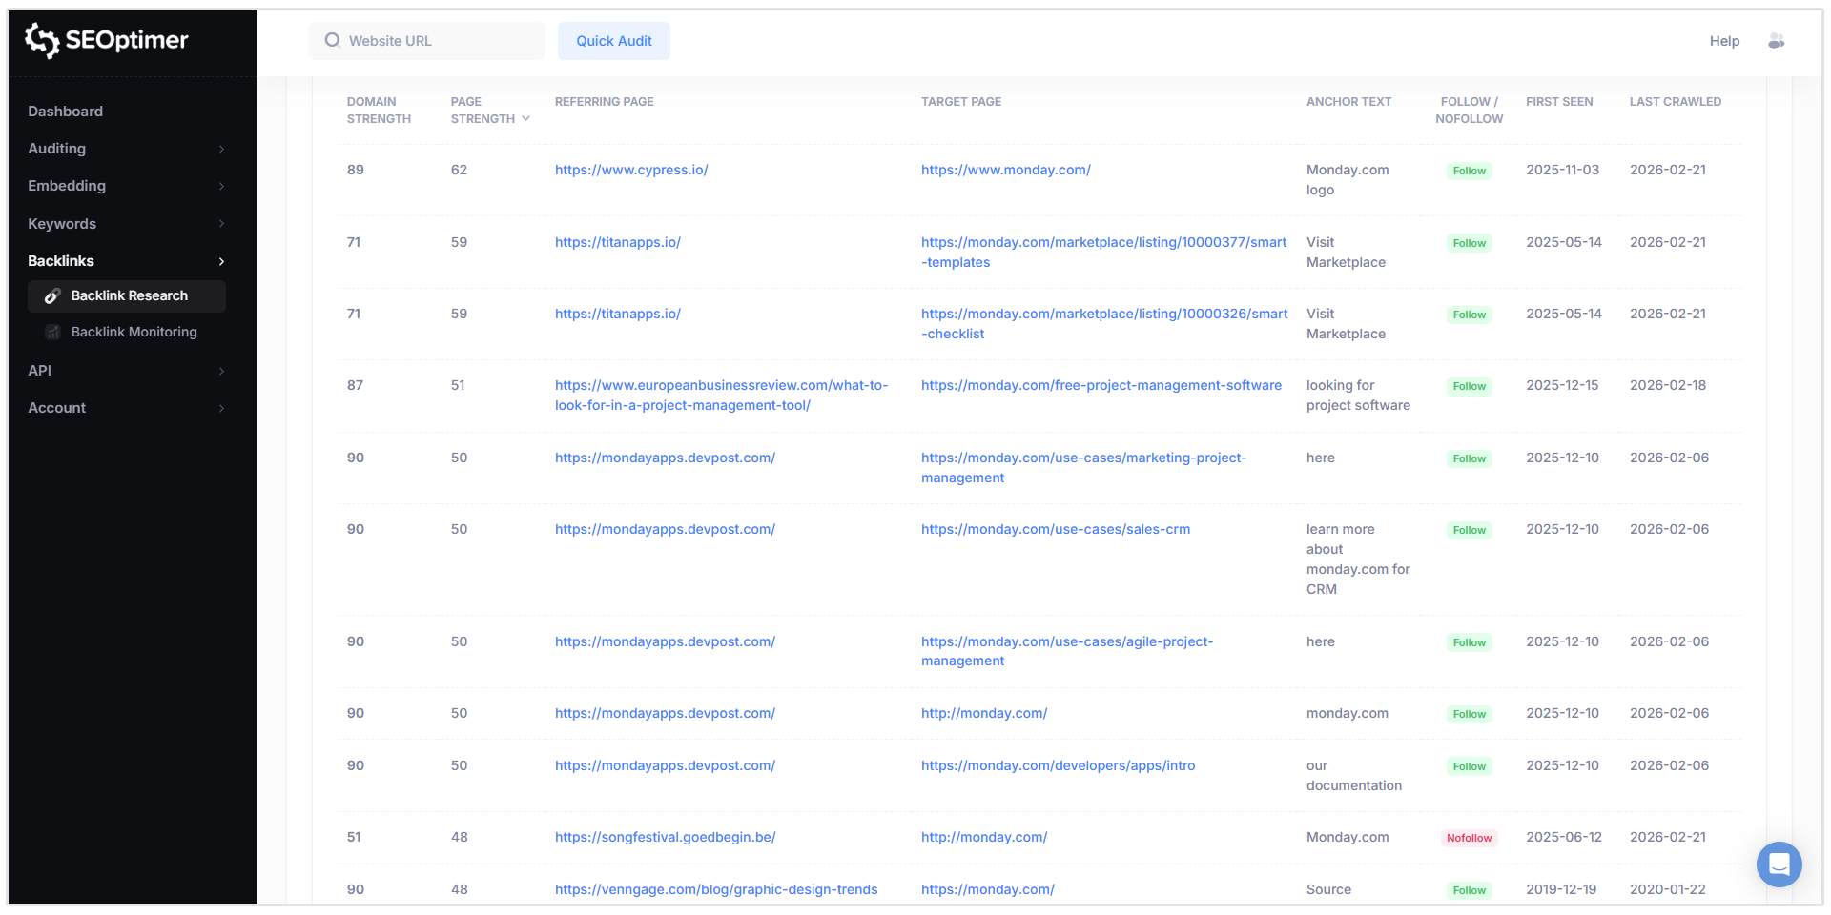Open the cypress.io referring page link
Viewport: 1831px width, 915px height.
(630, 170)
